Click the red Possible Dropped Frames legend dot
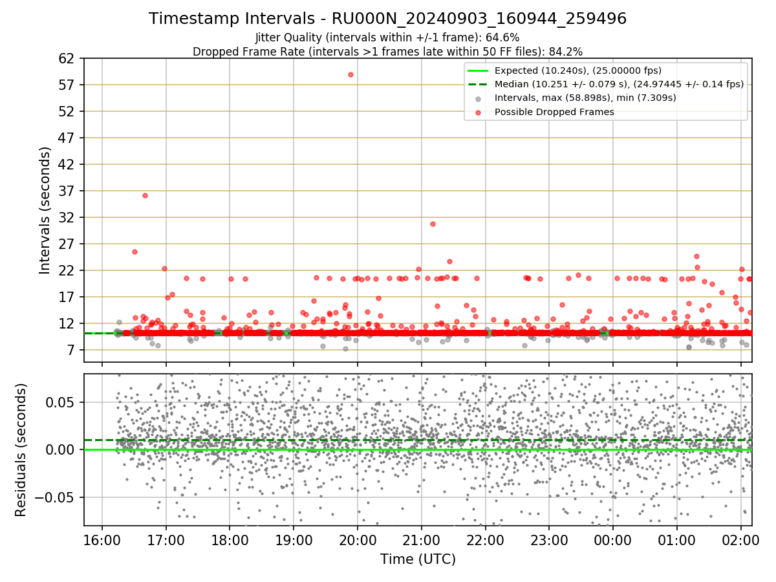Screen dimensions: 776x582 [x=478, y=112]
